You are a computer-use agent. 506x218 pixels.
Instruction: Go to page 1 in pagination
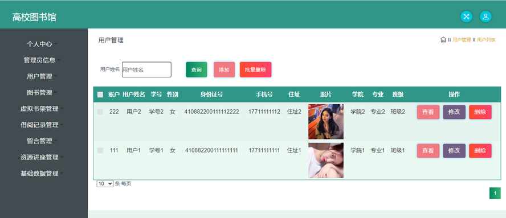pyautogui.click(x=495, y=193)
